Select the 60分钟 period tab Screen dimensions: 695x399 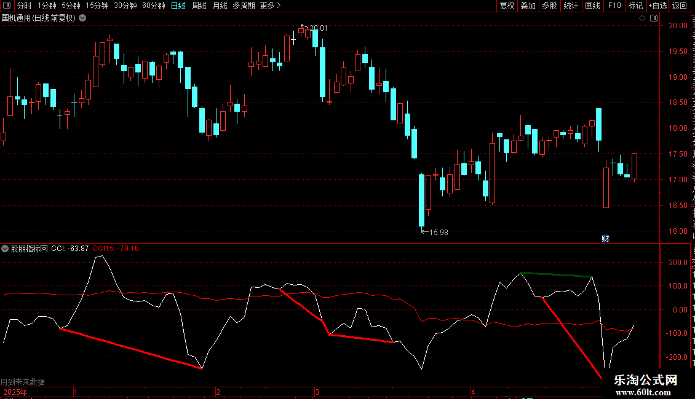(153, 6)
